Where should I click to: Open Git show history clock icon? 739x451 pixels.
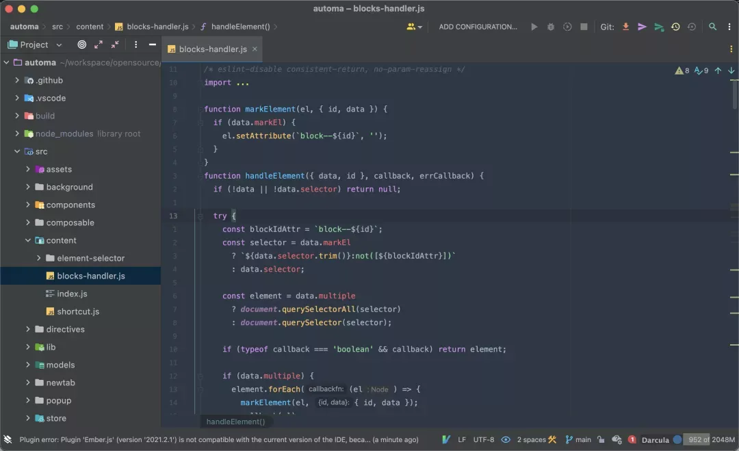pos(675,27)
